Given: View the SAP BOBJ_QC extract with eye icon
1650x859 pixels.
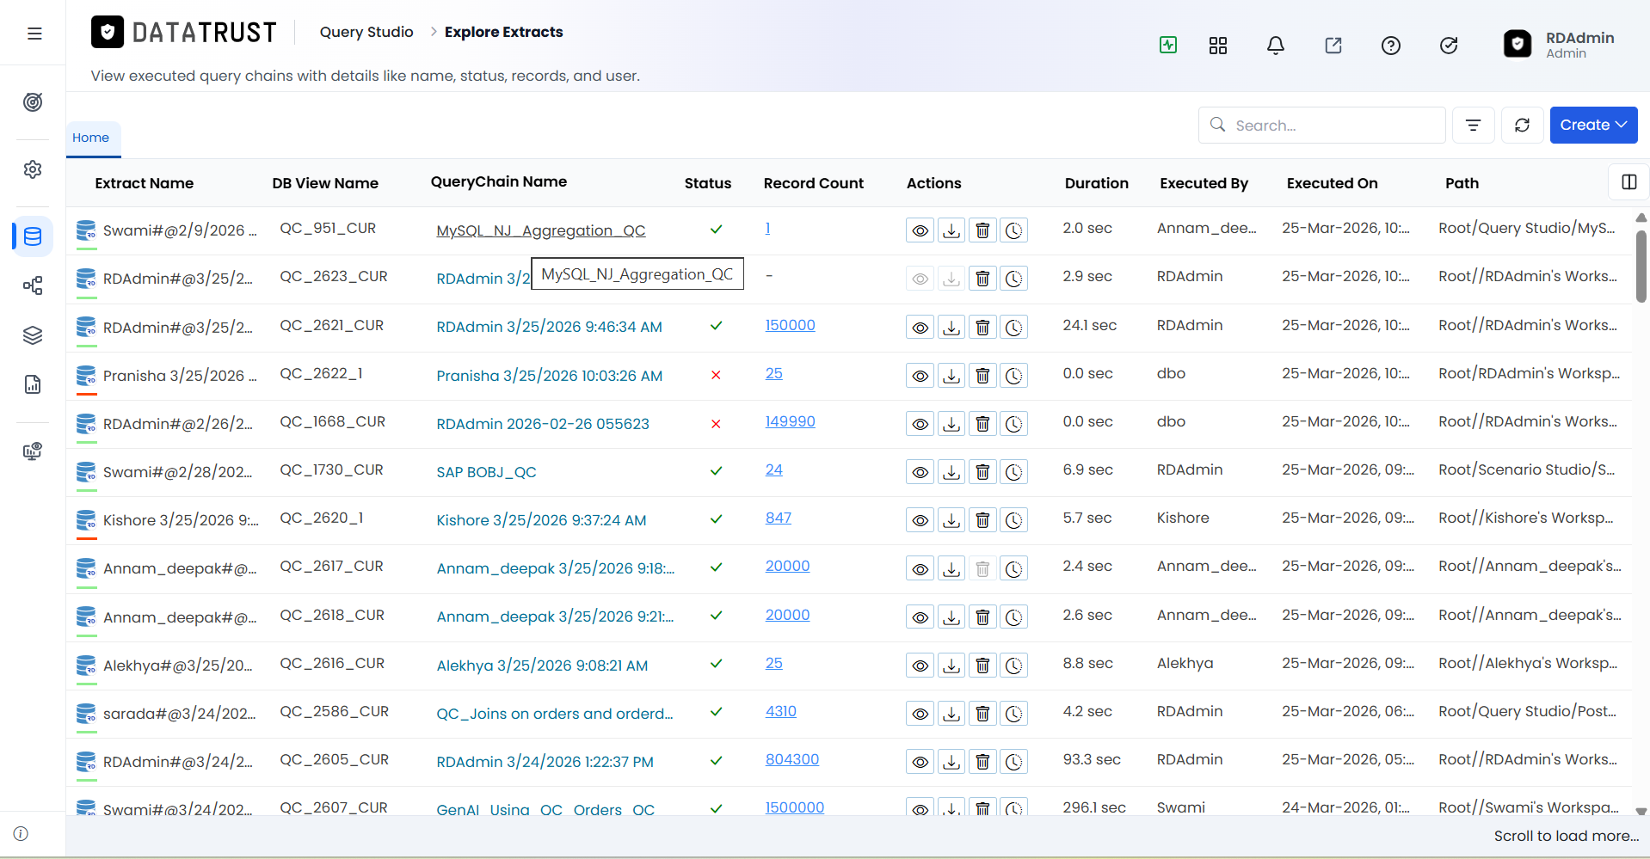Looking at the screenshot, I should tap(920, 472).
